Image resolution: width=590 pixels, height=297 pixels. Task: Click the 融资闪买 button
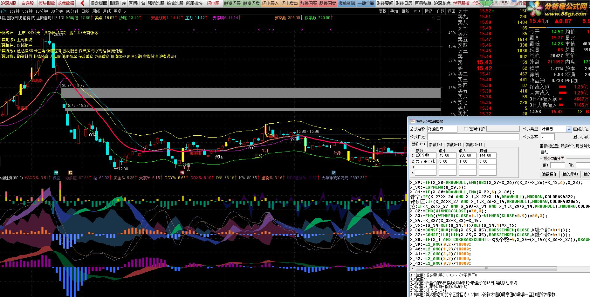pos(232,3)
